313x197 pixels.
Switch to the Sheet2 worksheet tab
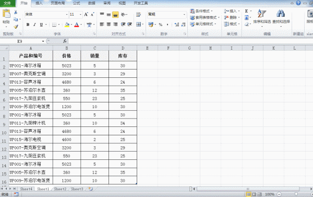60,189
